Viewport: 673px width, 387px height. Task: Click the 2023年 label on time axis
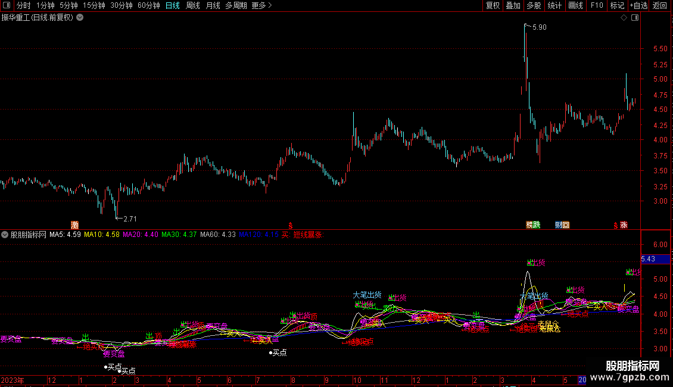pos(13,380)
